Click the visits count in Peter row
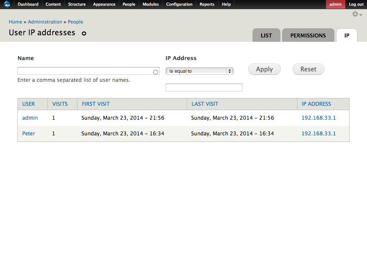The width and height of the screenshot is (367, 276). (54, 134)
